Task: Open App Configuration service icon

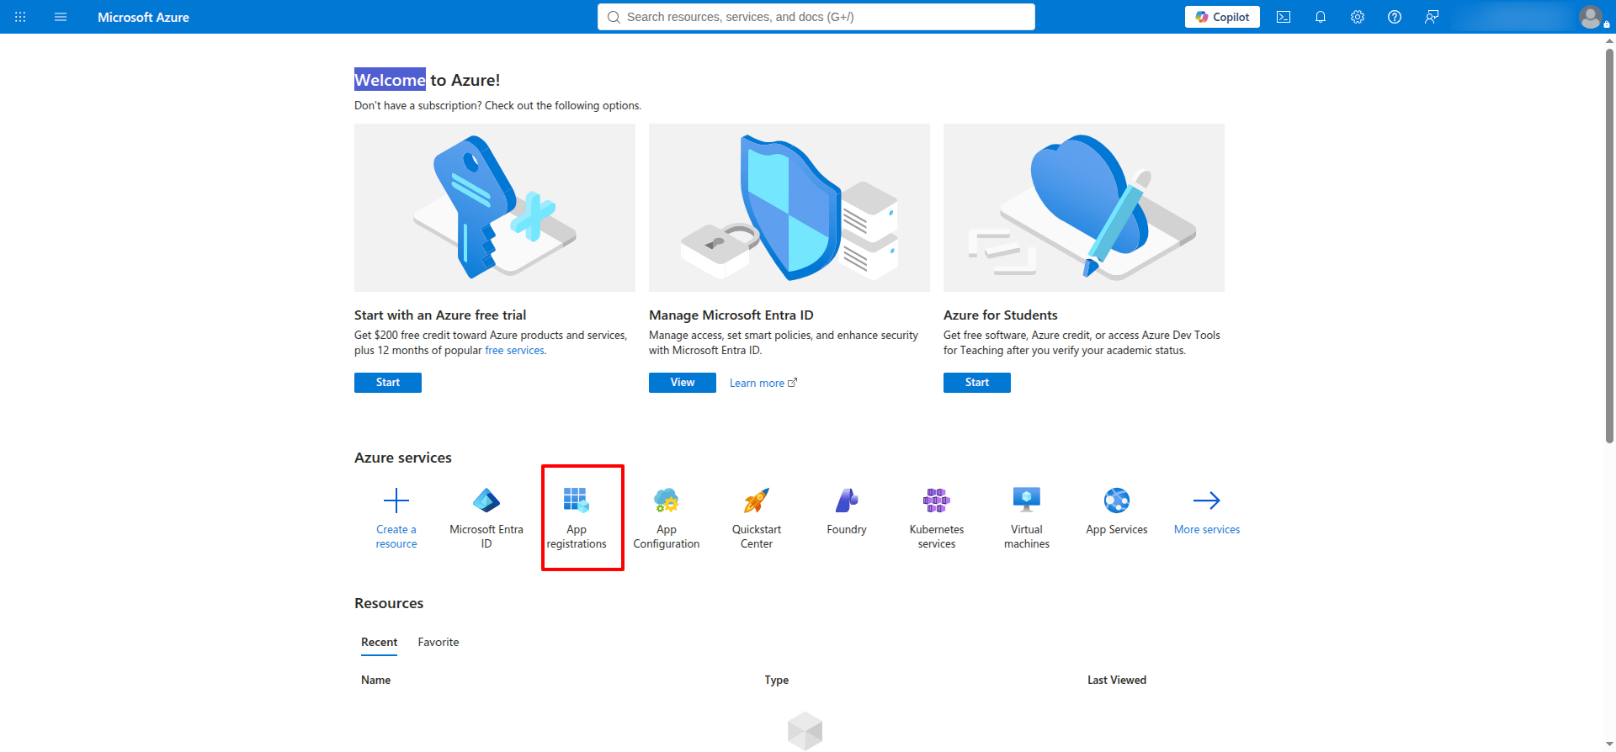Action: [667, 500]
